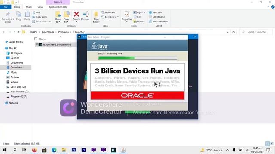275x154 pixels.
Task: Open Photoshop from the taskbar
Action: [x=74, y=150]
